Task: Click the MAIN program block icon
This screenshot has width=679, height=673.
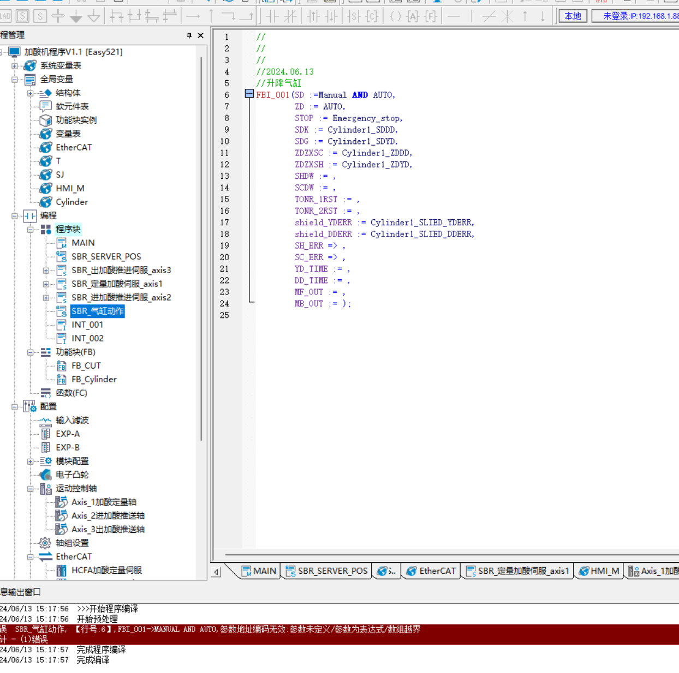Action: (x=62, y=243)
